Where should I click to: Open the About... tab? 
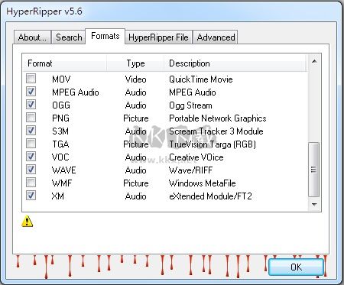pos(32,37)
